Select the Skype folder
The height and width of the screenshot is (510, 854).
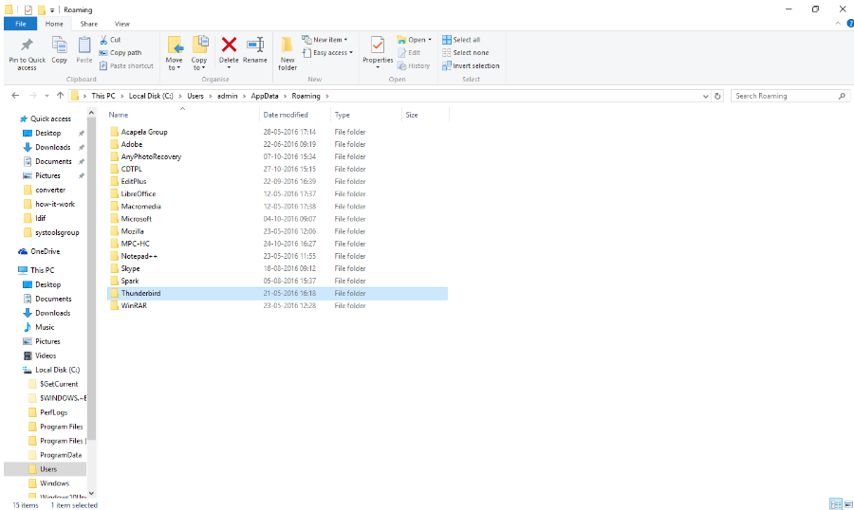(278, 268)
